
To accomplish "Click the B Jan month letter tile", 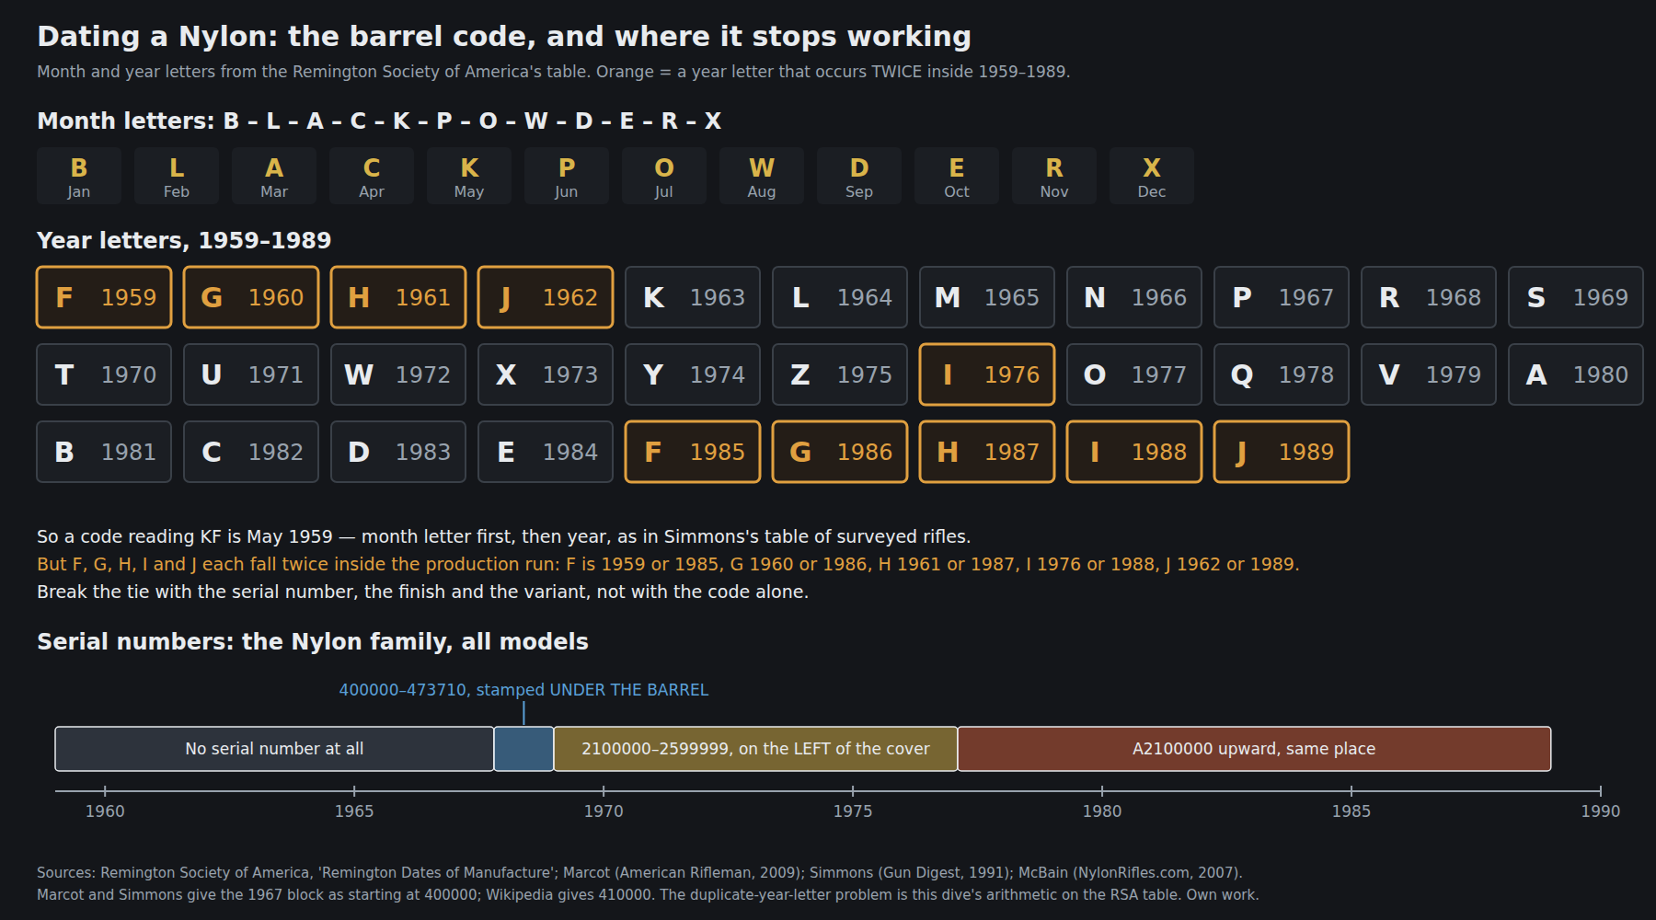I will click(x=79, y=176).
